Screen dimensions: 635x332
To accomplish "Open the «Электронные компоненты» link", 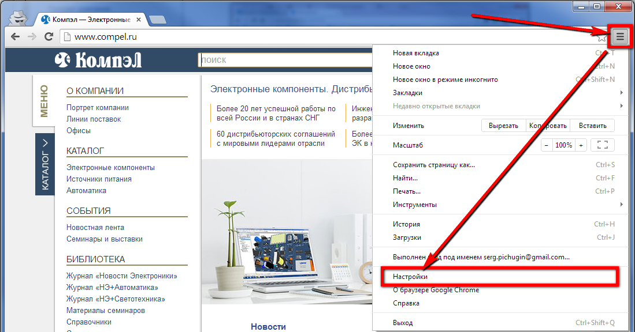I will pyautogui.click(x=110, y=168).
